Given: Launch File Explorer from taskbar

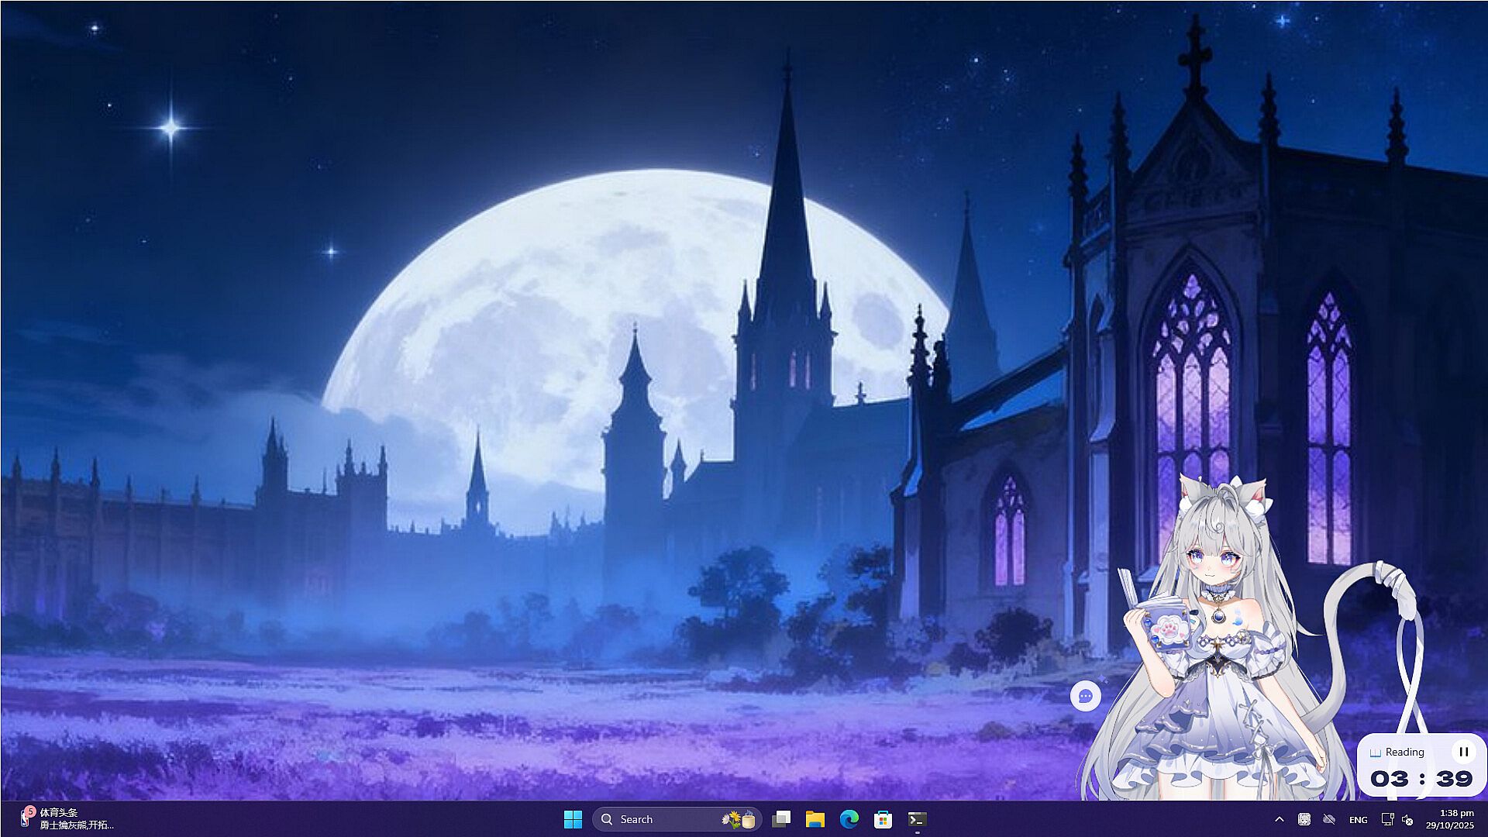Looking at the screenshot, I should [x=815, y=819].
